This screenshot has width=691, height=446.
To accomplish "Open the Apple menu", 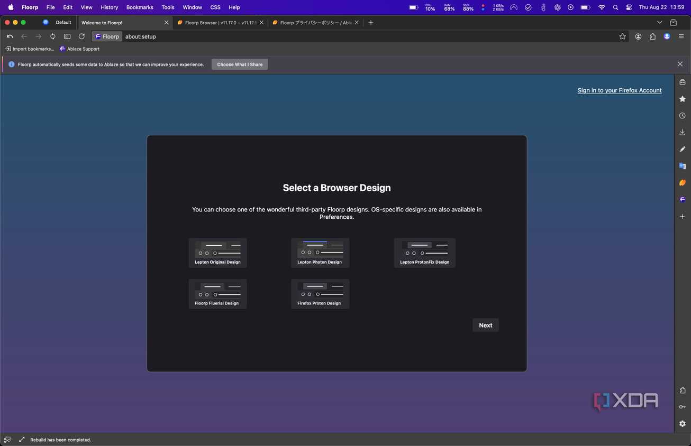I will [11, 7].
